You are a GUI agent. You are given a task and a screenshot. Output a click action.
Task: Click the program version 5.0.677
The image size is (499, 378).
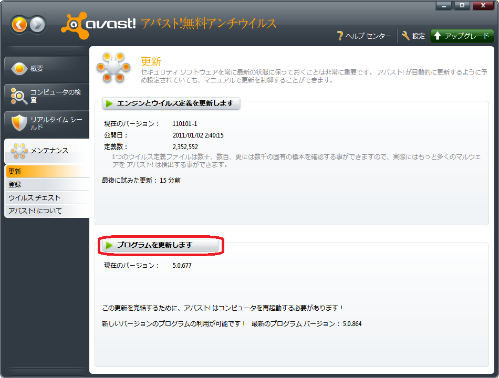pyautogui.click(x=182, y=265)
